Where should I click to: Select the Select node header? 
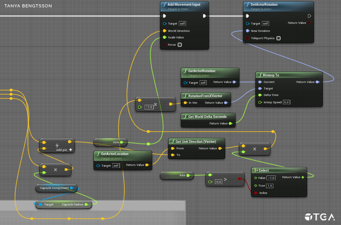279,170
